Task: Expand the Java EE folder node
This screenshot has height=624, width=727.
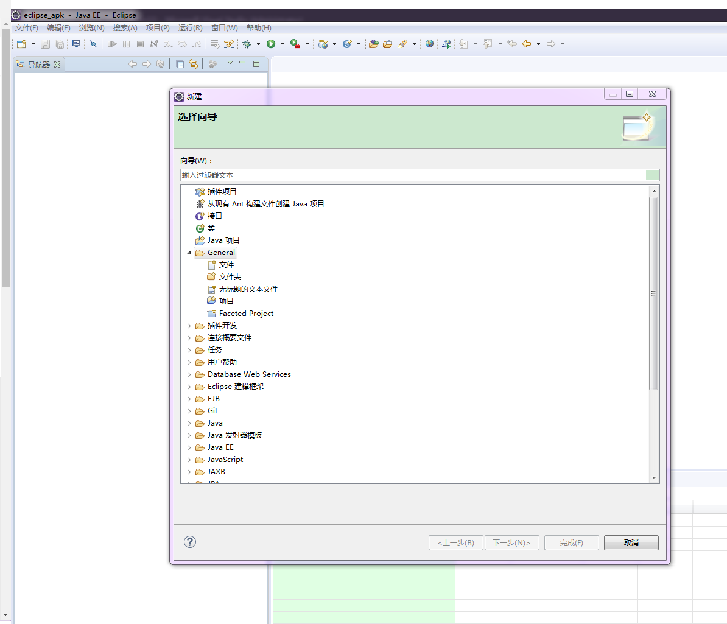Action: pyautogui.click(x=189, y=448)
